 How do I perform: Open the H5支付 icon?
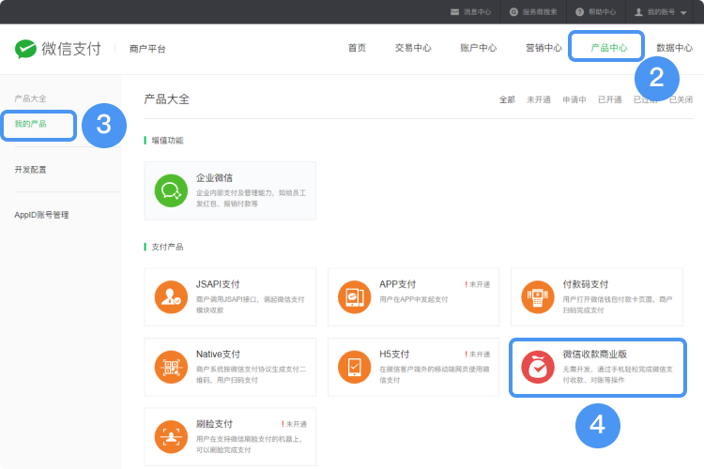(x=354, y=368)
